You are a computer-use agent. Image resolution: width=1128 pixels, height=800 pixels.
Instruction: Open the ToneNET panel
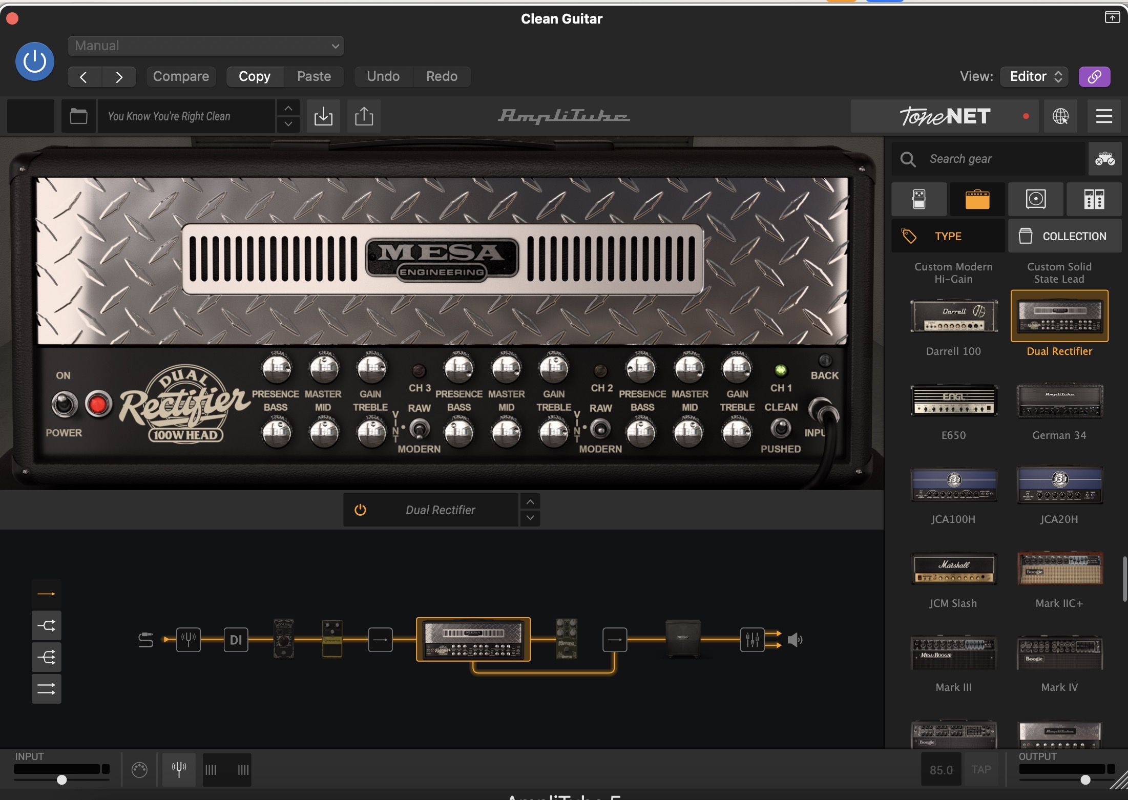[945, 116]
